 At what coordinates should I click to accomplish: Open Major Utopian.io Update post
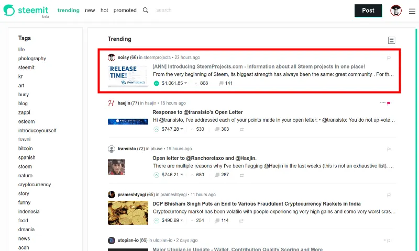click(x=238, y=249)
